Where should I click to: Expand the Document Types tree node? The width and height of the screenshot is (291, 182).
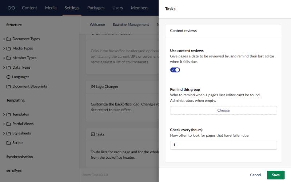(4, 39)
